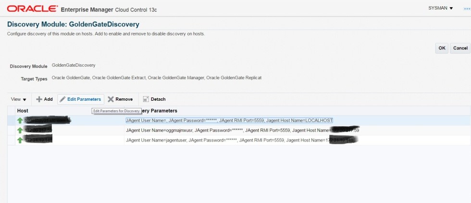Click the Remove X icon
The width and height of the screenshot is (471, 203).
111,99
